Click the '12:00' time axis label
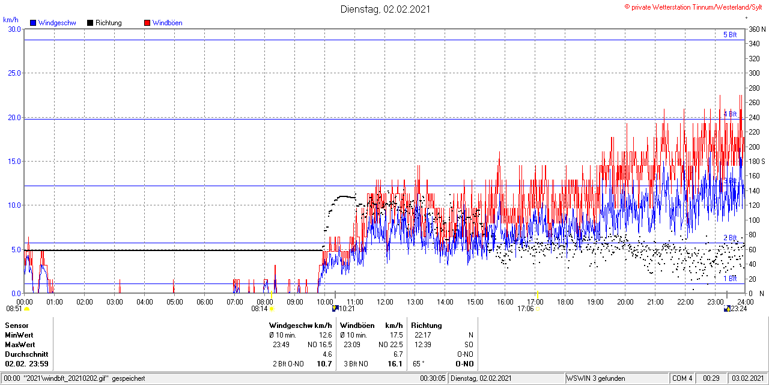This screenshot has width=769, height=385. pos(384,302)
